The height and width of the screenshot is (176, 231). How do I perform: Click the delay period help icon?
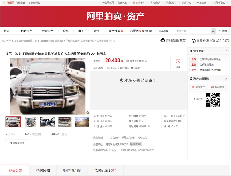tap(149, 126)
